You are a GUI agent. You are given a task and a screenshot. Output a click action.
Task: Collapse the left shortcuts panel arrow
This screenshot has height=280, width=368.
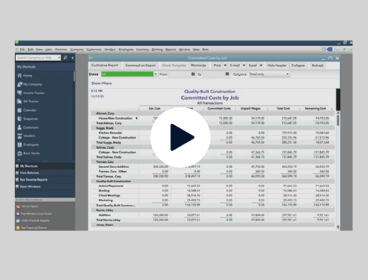[x=72, y=57]
